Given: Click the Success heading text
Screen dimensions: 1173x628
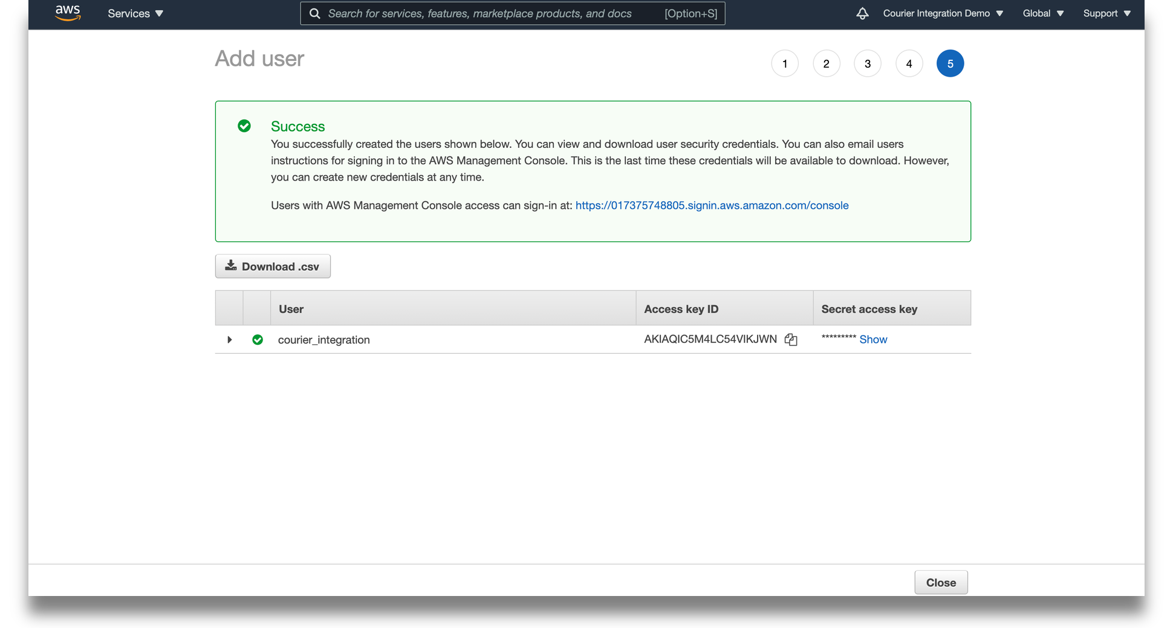Looking at the screenshot, I should click(x=297, y=126).
